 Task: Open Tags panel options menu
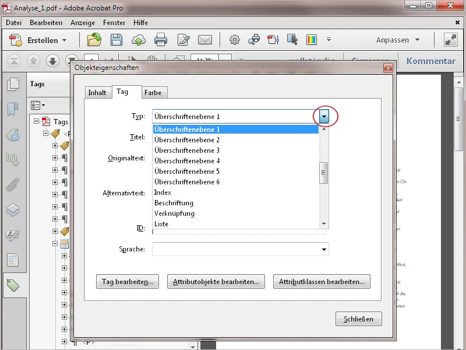(38, 106)
